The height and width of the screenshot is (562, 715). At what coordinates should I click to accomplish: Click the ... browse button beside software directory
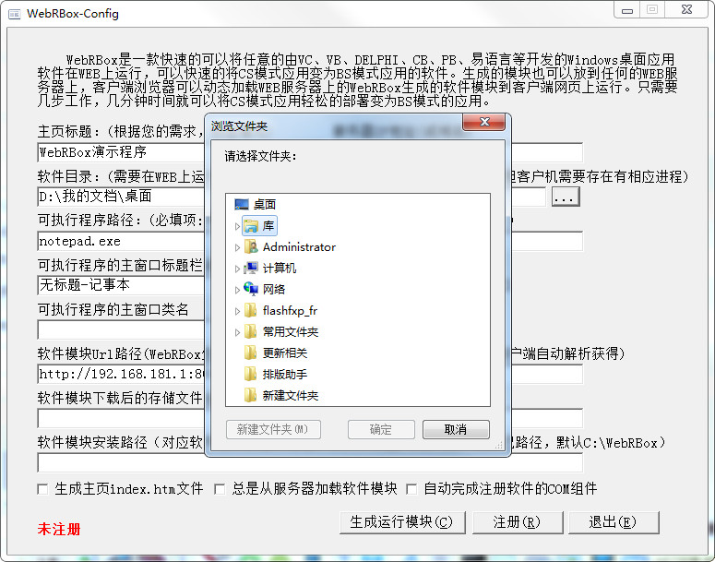point(565,197)
